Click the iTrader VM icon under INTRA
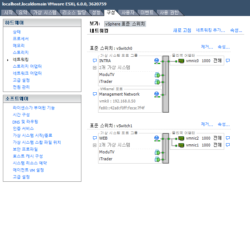The image size is (250, 229). click(157, 82)
